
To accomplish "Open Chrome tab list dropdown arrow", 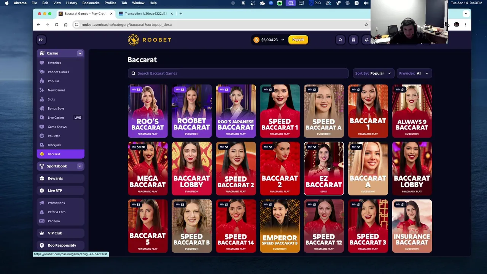I will pyautogui.click(x=466, y=14).
